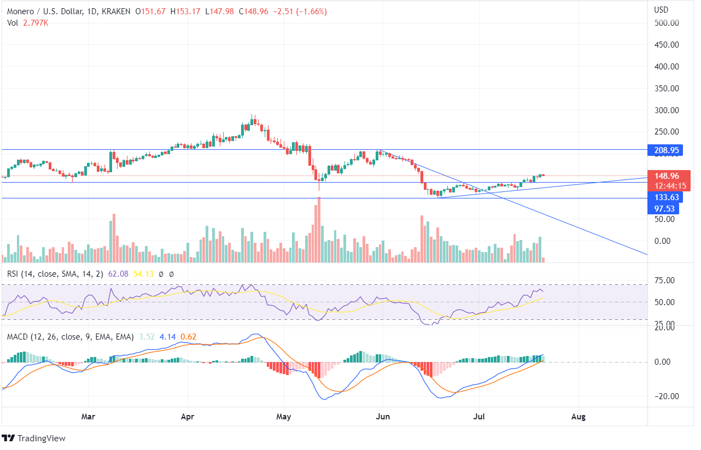Select Jul on the time axis
701x450 pixels.
click(480, 417)
